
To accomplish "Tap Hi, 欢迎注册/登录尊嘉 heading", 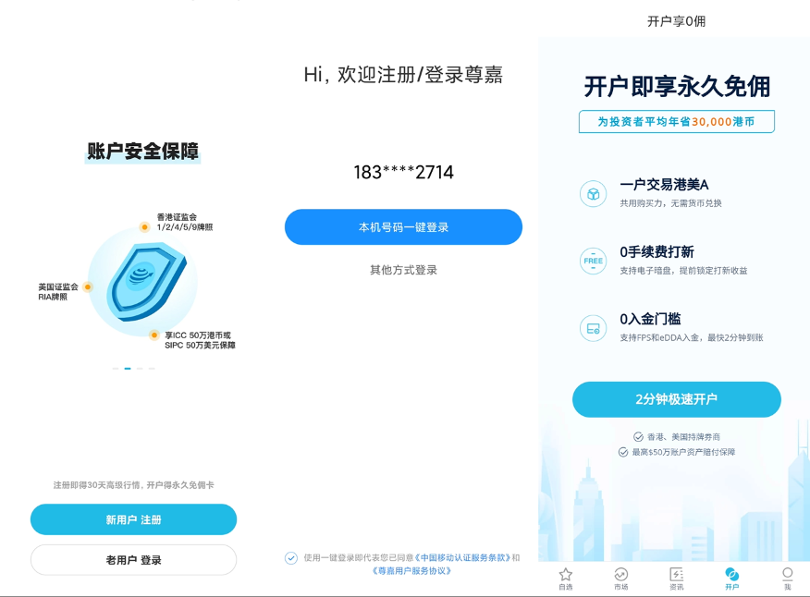I will coord(403,75).
